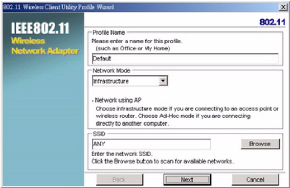Click the Profile Name text field containing Default
Image resolution: width=290 pixels, height=188 pixels.
tap(185, 58)
